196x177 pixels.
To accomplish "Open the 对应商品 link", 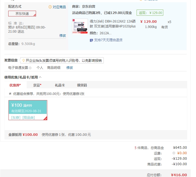I will coord(59,7).
